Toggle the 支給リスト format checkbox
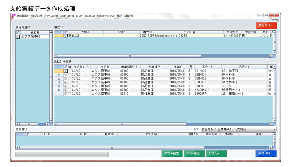Screen dimensions: 291x167 tap(65, 36)
